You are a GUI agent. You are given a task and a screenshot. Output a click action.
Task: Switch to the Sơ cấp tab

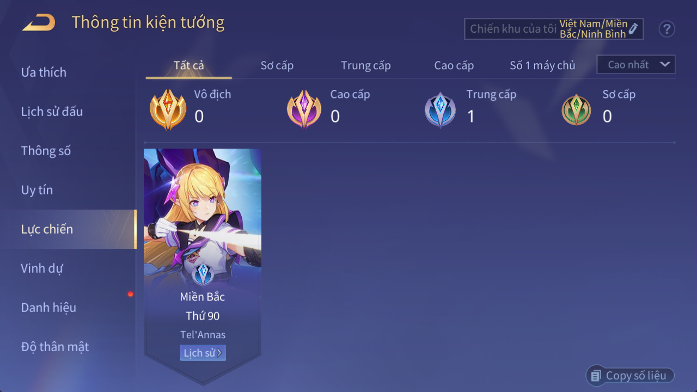tap(277, 65)
